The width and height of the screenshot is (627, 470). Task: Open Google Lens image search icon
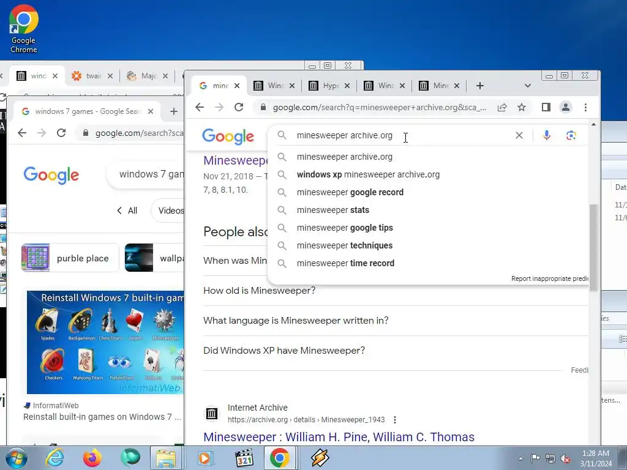(571, 135)
